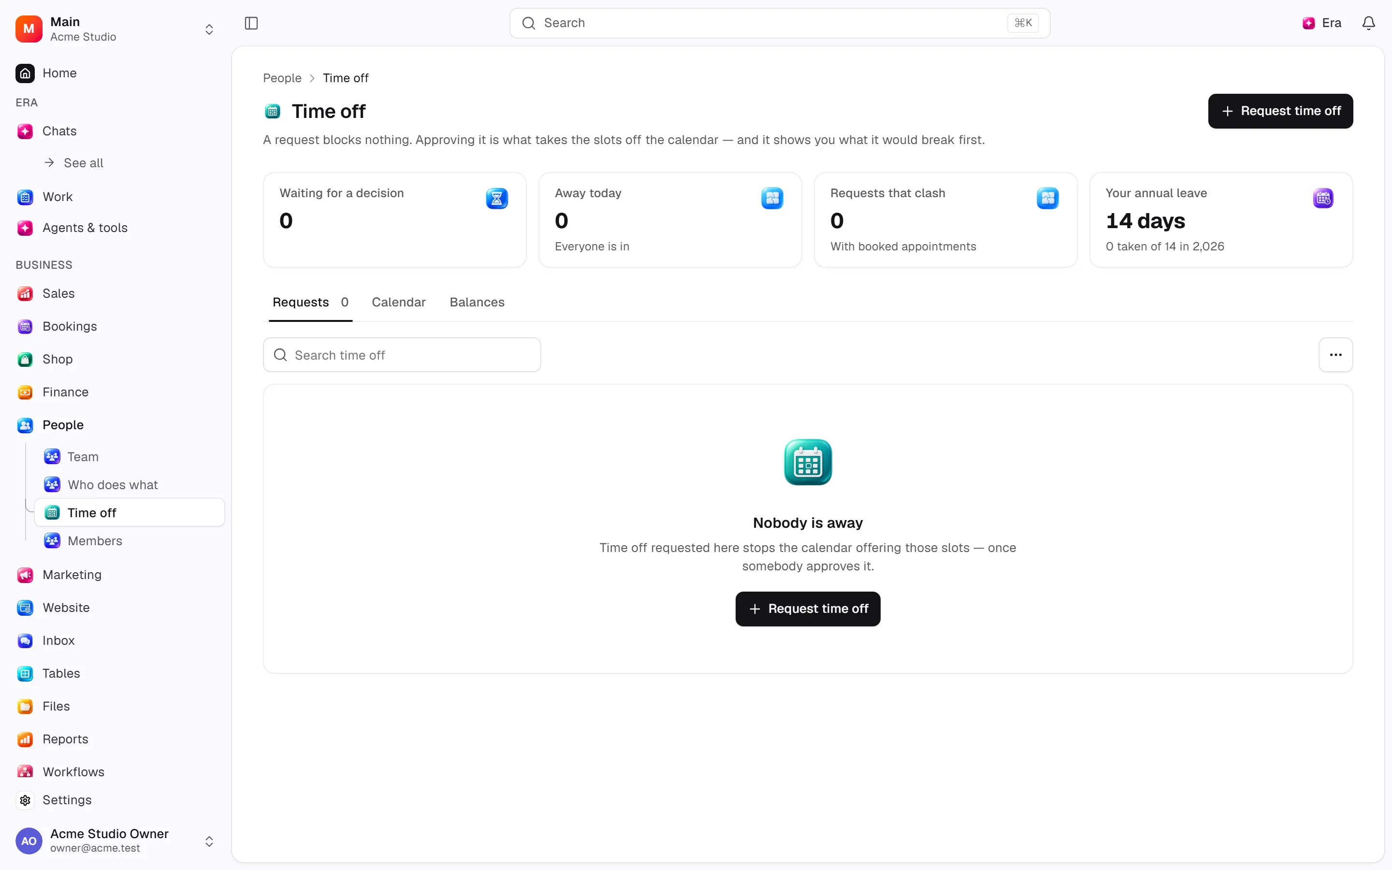This screenshot has height=870, width=1392.
Task: Open Chats from the sidebar
Action: click(x=59, y=131)
